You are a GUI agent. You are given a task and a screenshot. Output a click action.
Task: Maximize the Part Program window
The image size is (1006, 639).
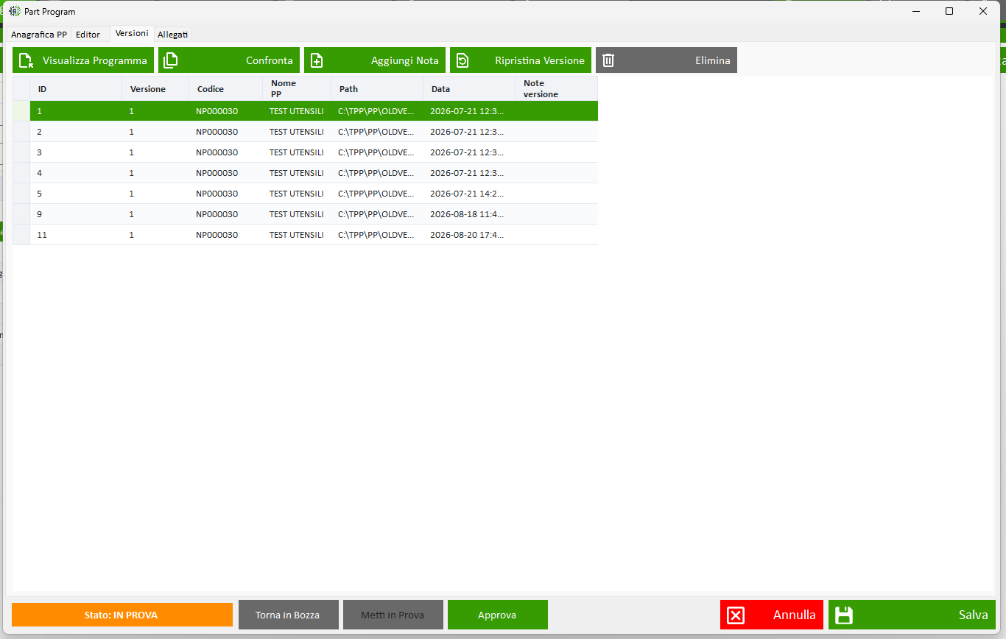[x=949, y=11]
